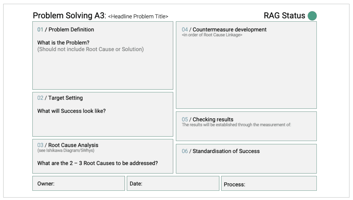Click the results measurement description text

[x=236, y=125]
